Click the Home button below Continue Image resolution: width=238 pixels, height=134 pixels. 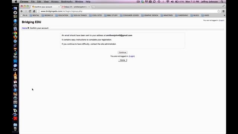[122, 60]
